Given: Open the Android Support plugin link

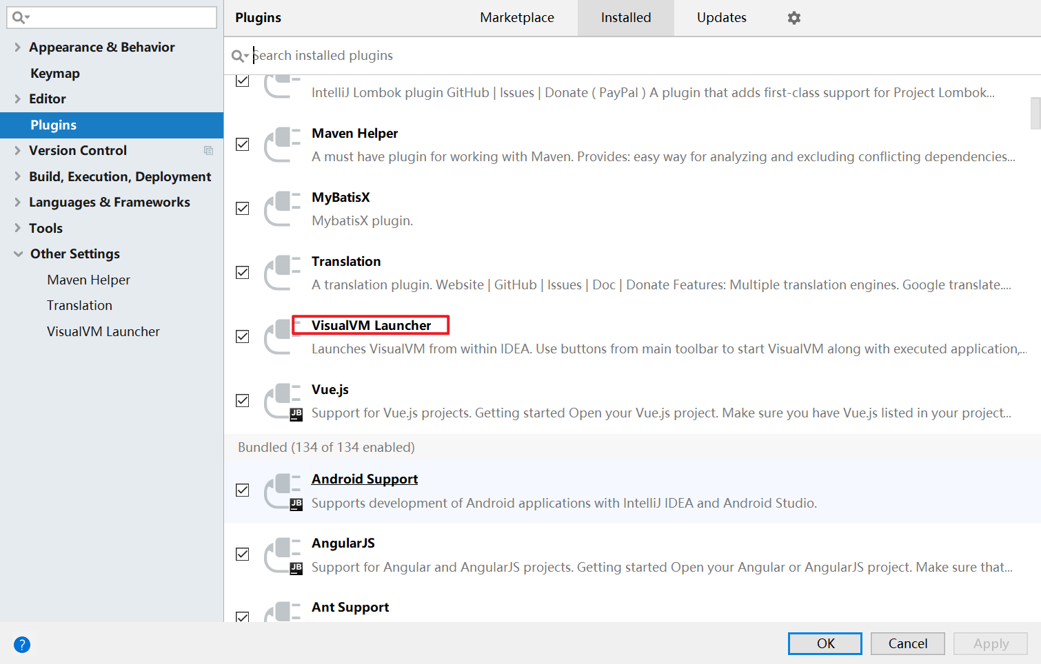Looking at the screenshot, I should tap(365, 479).
